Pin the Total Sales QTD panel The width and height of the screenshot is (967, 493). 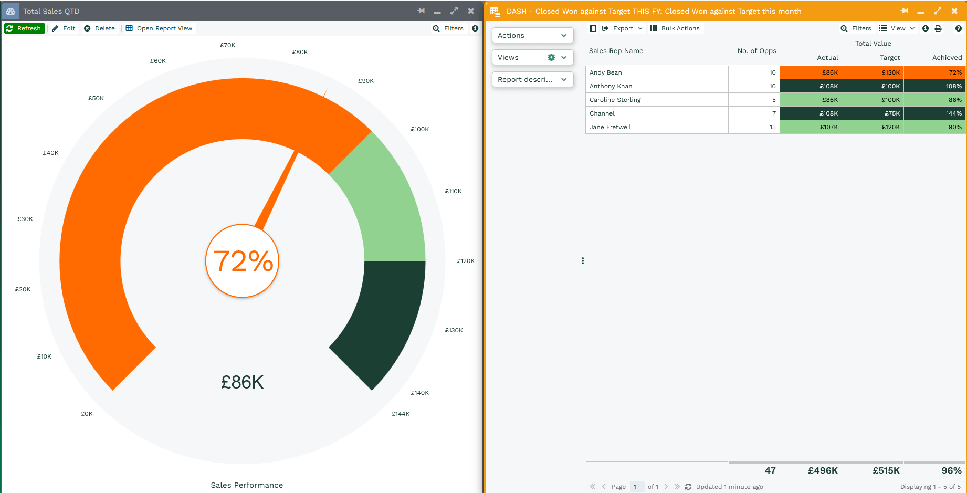[421, 11]
